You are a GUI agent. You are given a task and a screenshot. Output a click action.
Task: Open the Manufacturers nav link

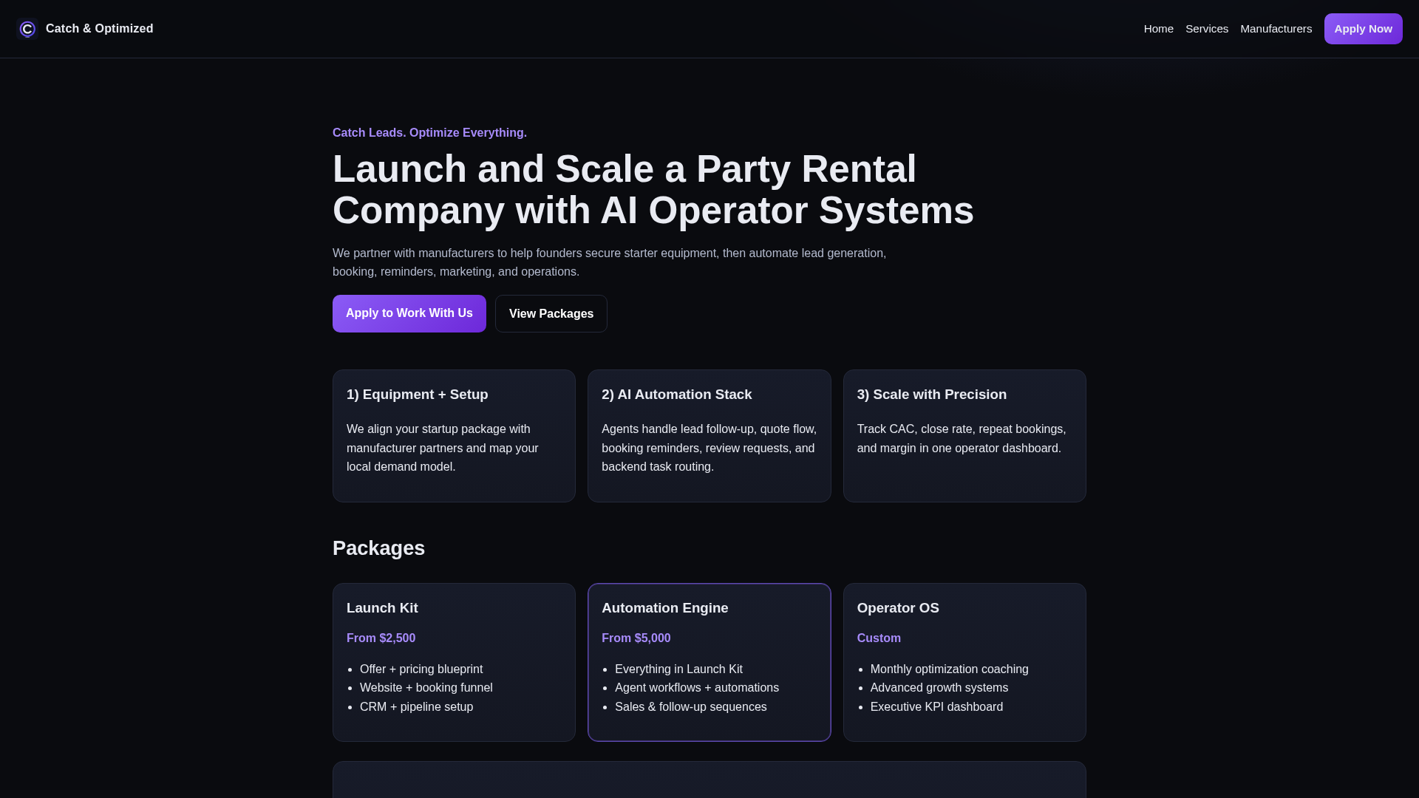coord(1276,29)
